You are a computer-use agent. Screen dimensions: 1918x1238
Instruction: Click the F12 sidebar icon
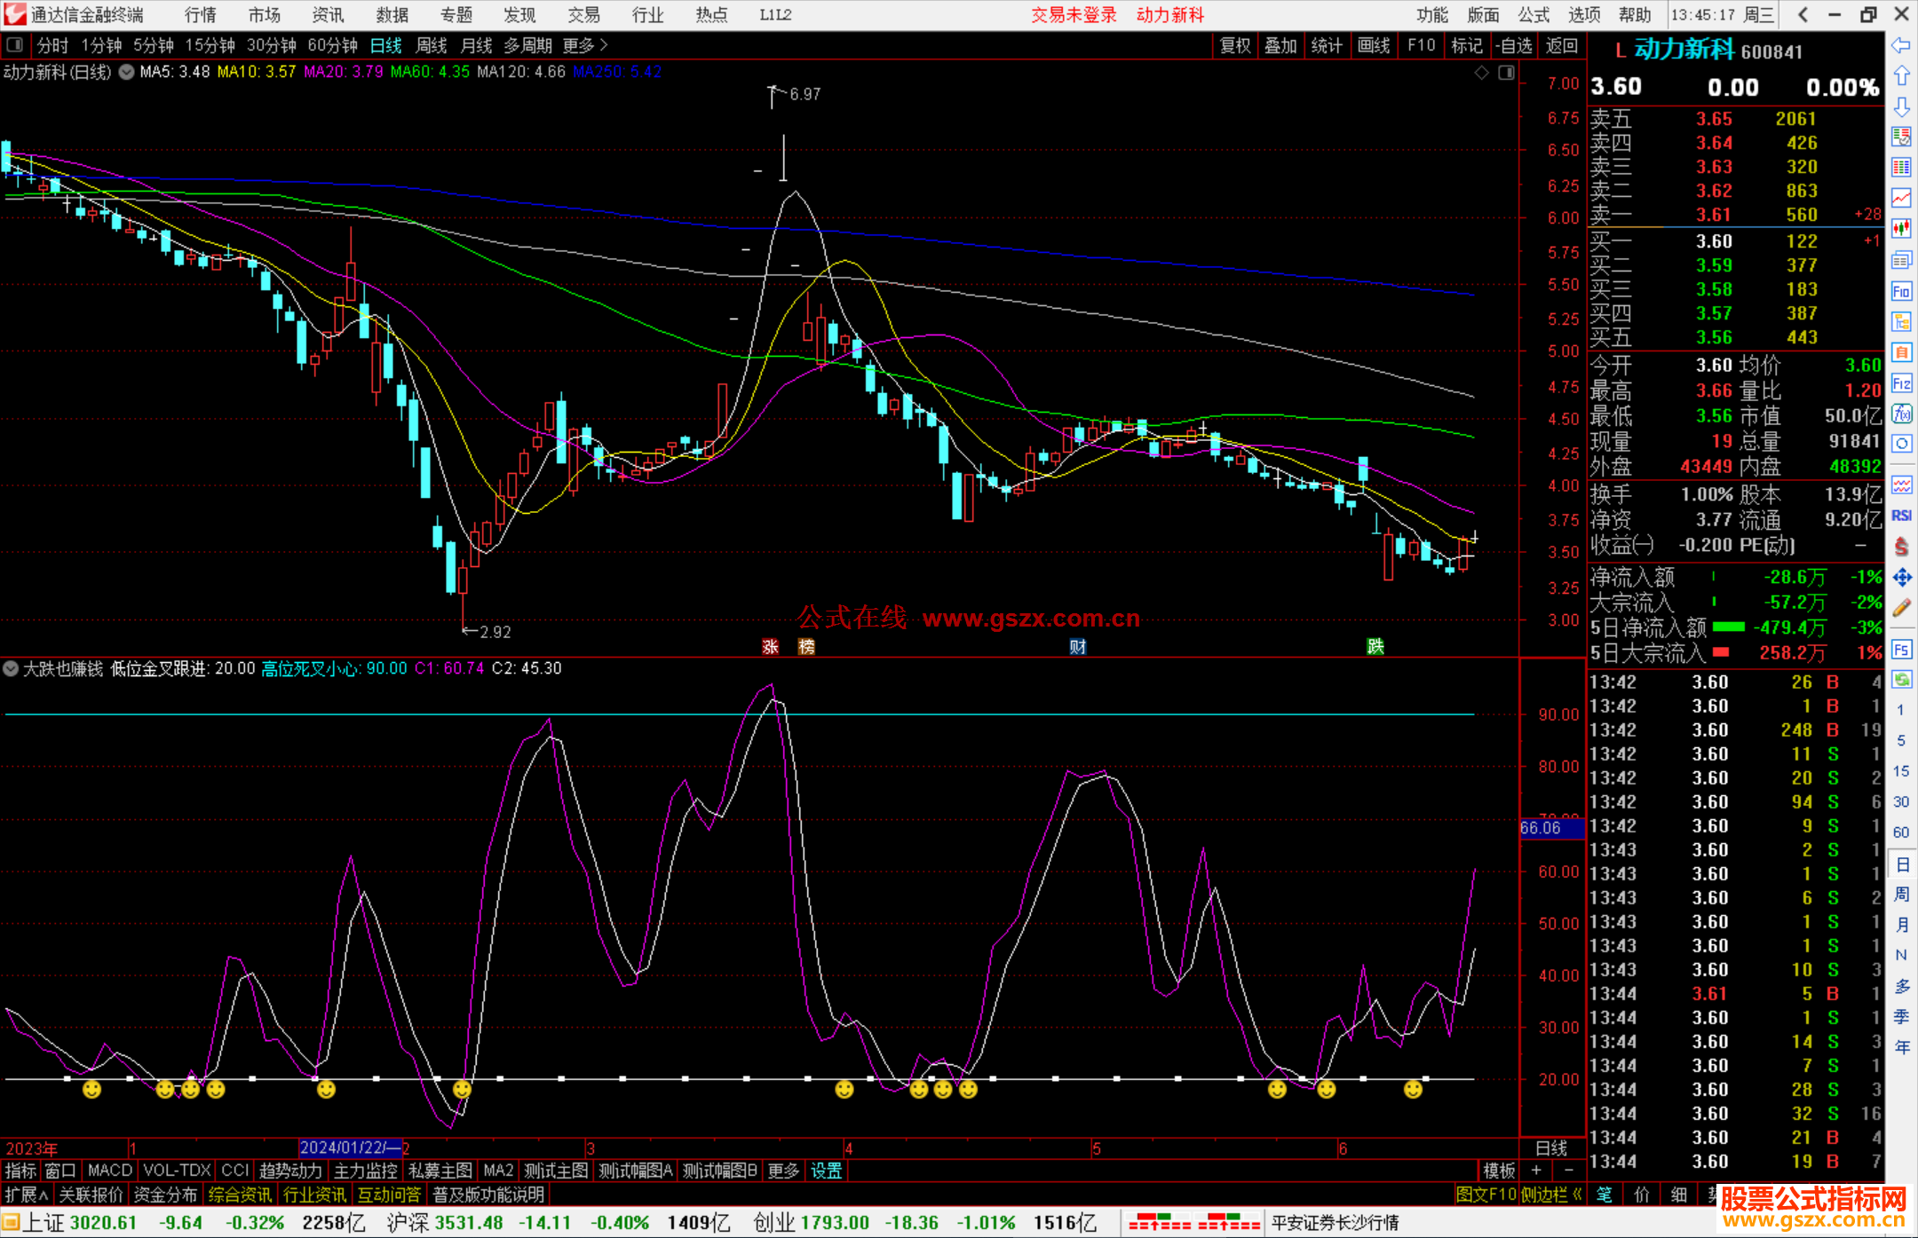(1901, 383)
